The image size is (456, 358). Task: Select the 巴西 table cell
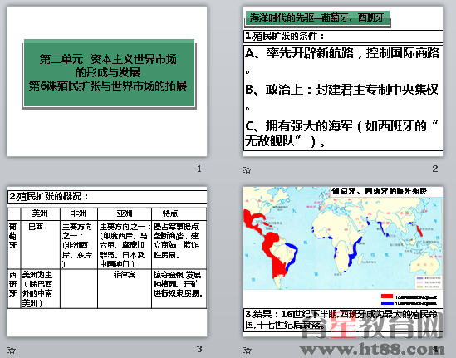[41, 244]
